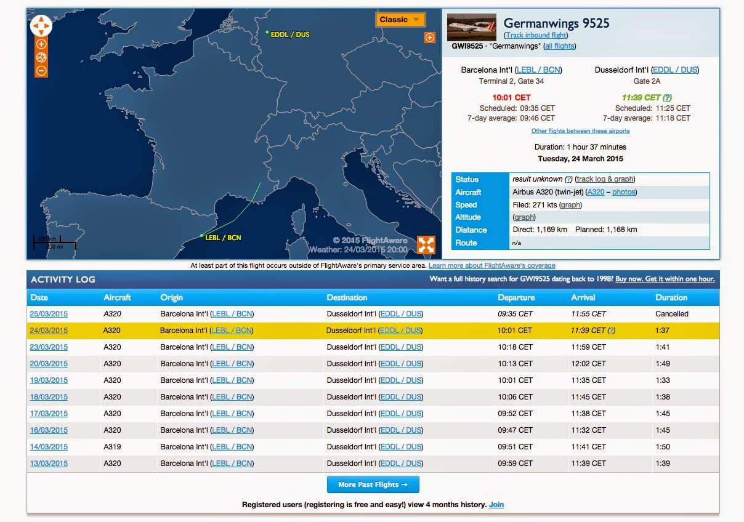Screen dimensions: 744x522
Task: Open the 23/03/2015 flight entry
Action: [x=49, y=347]
